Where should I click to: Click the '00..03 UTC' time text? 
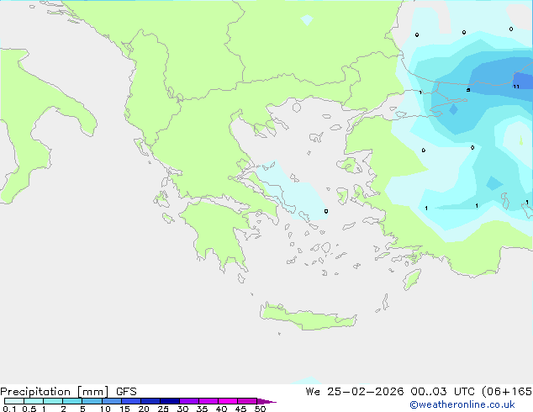[x=444, y=392]
